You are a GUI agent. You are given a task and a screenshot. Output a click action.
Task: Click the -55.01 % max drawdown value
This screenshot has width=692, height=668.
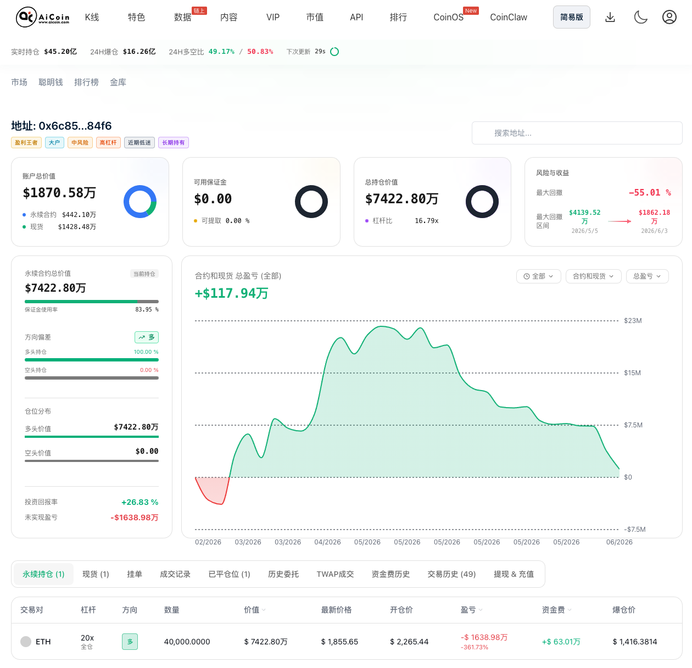(650, 193)
